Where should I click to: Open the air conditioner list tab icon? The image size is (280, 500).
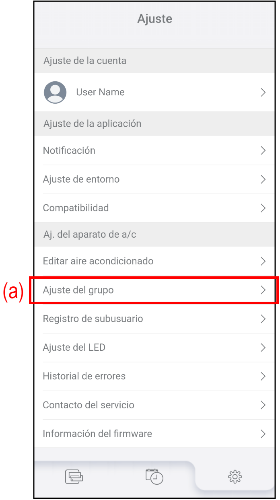74,477
